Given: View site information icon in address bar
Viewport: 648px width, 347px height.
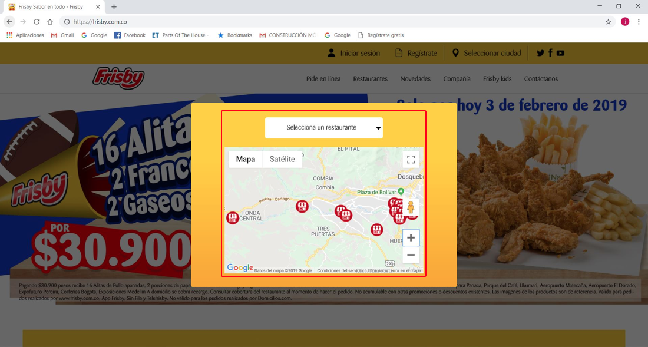Looking at the screenshot, I should tap(67, 22).
